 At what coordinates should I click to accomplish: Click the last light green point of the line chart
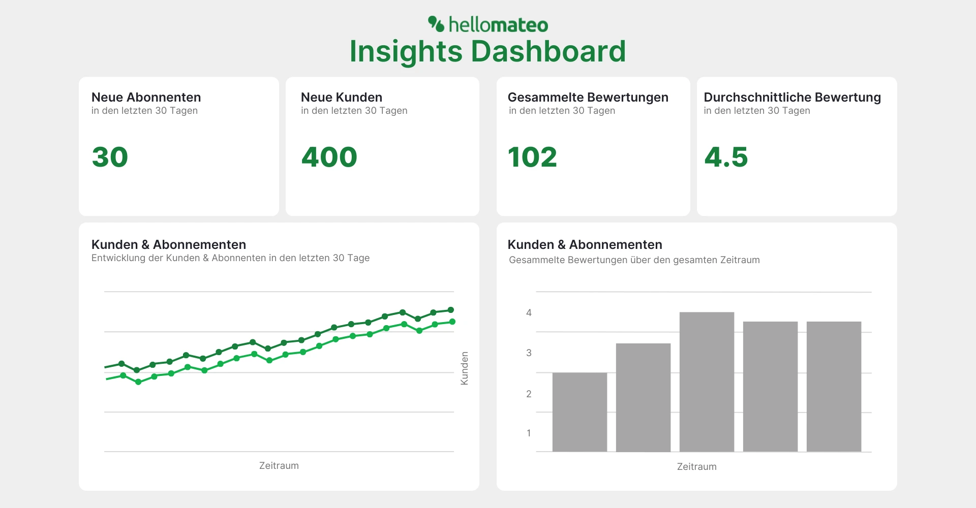(x=452, y=322)
